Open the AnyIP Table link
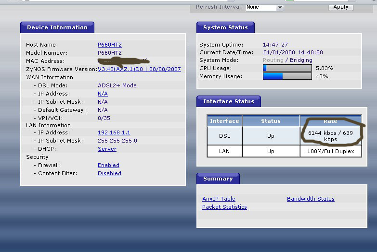This screenshot has height=252, width=377. [x=219, y=199]
